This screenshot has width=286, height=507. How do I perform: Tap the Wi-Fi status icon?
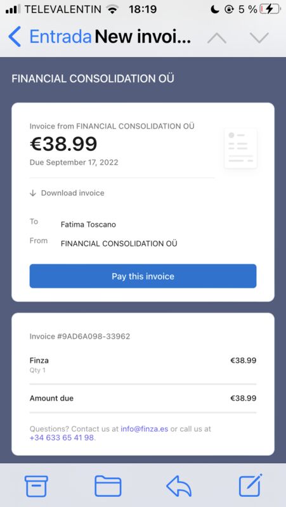point(113,10)
